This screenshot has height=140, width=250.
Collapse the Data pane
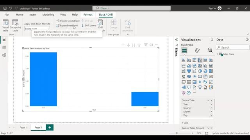click(247, 40)
